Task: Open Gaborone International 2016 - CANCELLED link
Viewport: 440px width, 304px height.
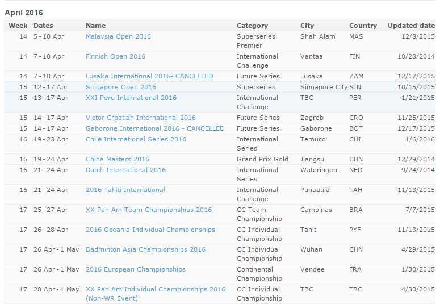Action: pyautogui.click(x=155, y=128)
